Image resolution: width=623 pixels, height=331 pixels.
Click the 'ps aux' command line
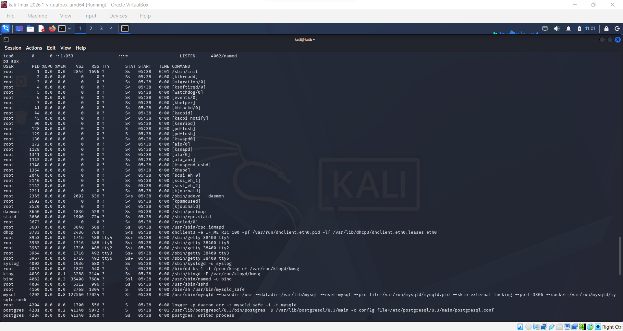[11, 61]
